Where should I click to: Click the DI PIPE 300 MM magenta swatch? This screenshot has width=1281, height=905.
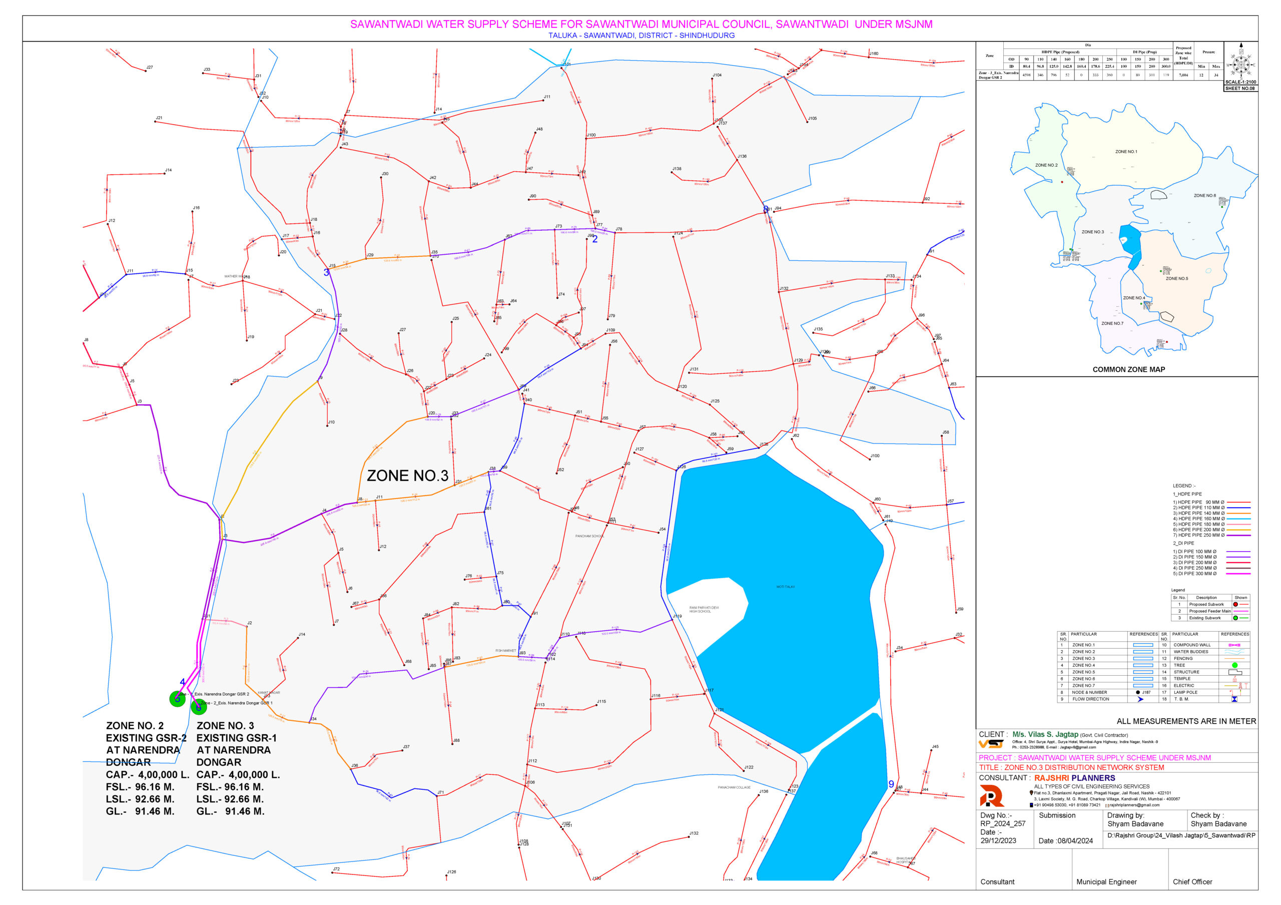[x=1238, y=574]
